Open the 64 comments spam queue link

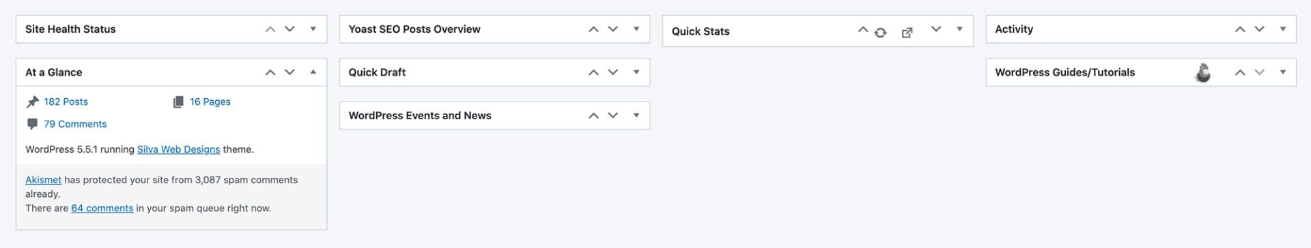(x=102, y=208)
